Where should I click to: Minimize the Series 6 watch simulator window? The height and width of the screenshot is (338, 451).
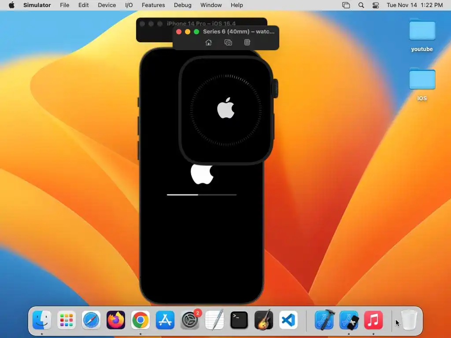(x=188, y=32)
